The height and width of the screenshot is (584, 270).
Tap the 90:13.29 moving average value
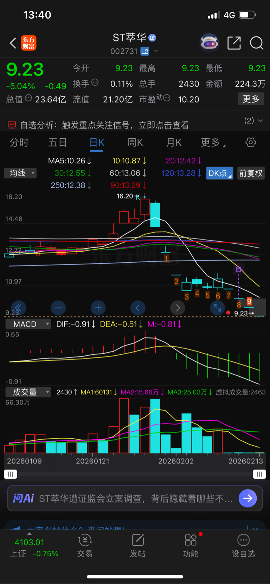128,185
